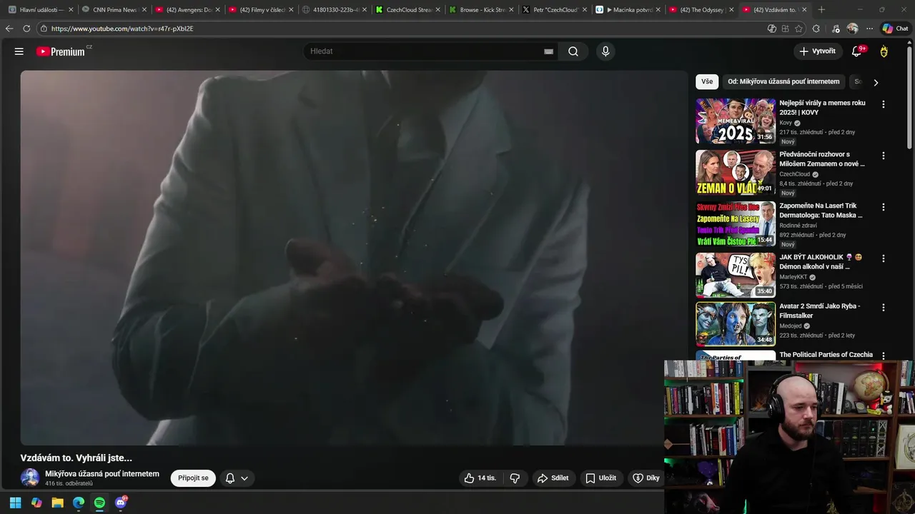This screenshot has height=514, width=915.
Task: Click the Sdílet share button
Action: pos(553,478)
